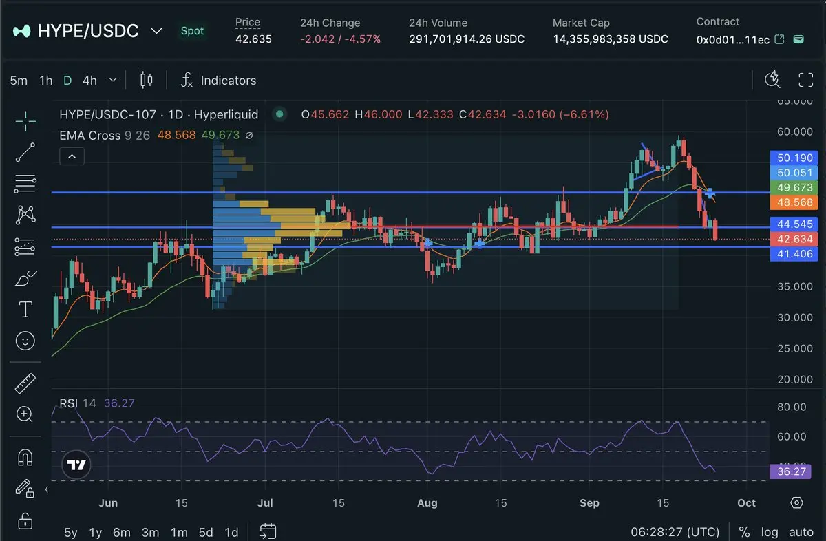
Task: Select the brush drawing tool
Action: pos(25,279)
